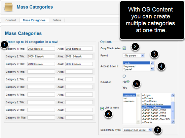Click down arrow of menu items list scrollbar
Viewport: 185px width, 138px height.
click(173, 122)
